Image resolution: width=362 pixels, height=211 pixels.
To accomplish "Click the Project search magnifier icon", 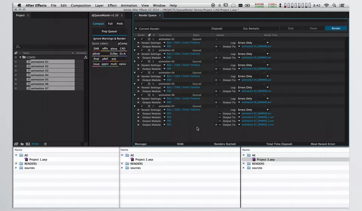I will pyautogui.click(x=18, y=47).
